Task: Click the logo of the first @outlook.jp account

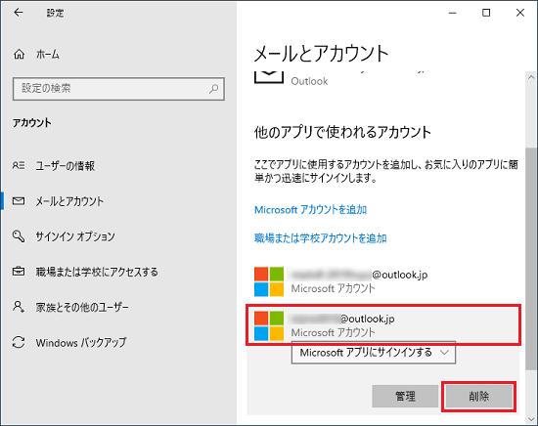Action: [269, 281]
